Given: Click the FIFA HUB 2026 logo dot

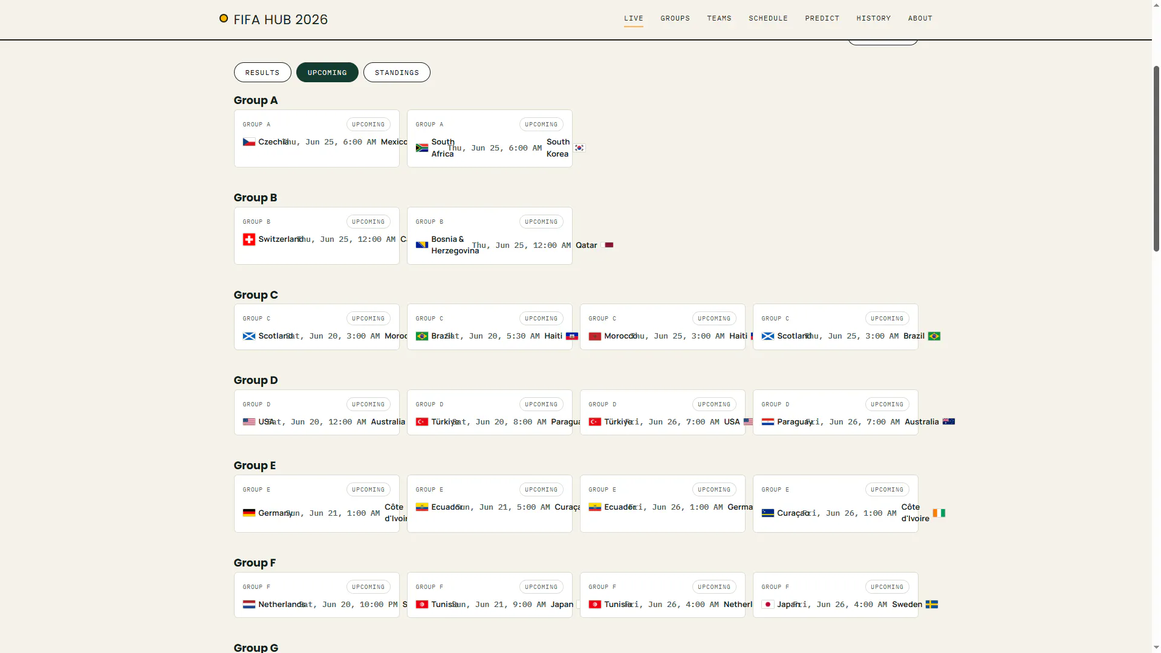Looking at the screenshot, I should pos(224,18).
